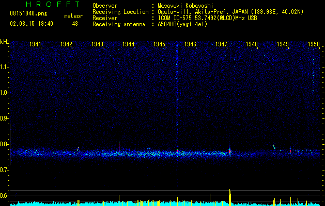The image size is (325, 206).
Task: Click the meteor count label
Action: 73,16
